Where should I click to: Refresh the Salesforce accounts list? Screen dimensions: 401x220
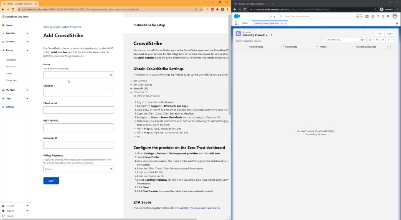coord(377,40)
